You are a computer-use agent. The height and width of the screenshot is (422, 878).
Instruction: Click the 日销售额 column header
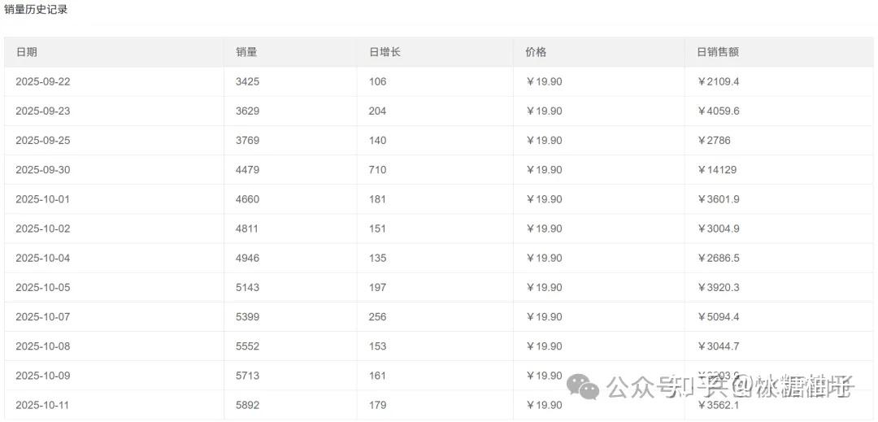[x=718, y=52]
